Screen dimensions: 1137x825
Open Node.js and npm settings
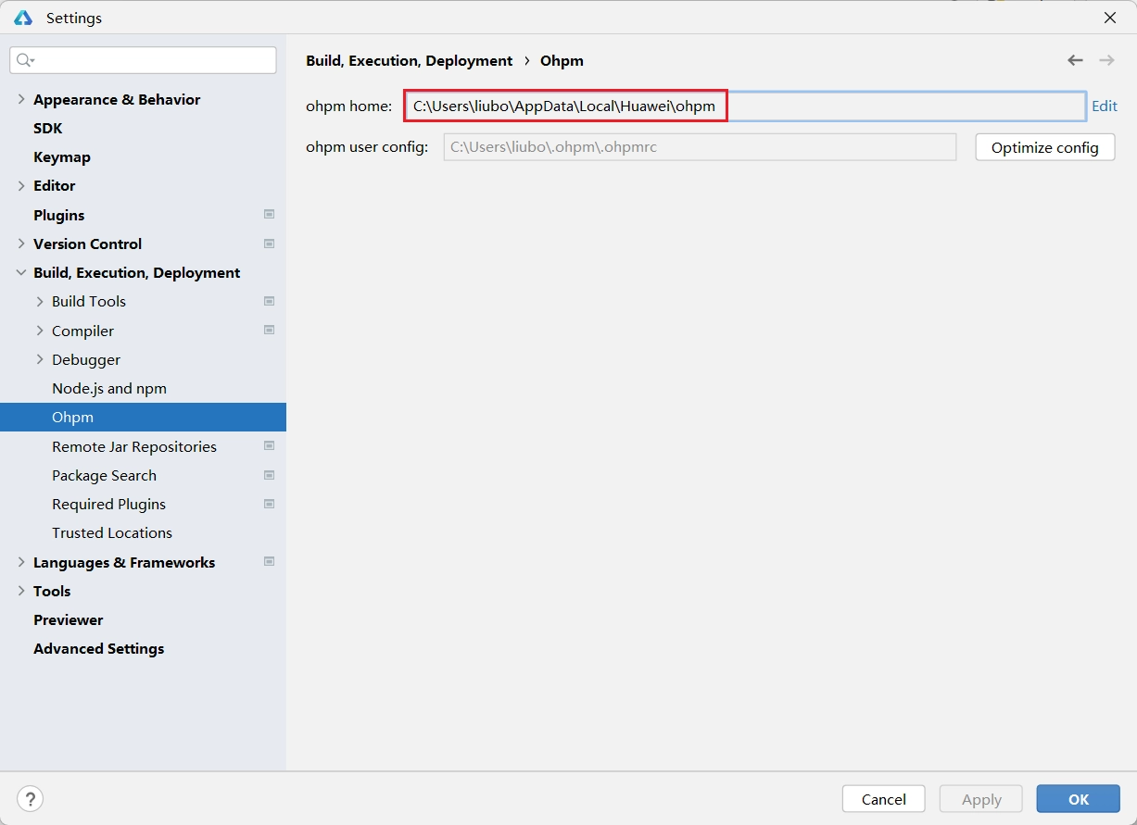109,388
